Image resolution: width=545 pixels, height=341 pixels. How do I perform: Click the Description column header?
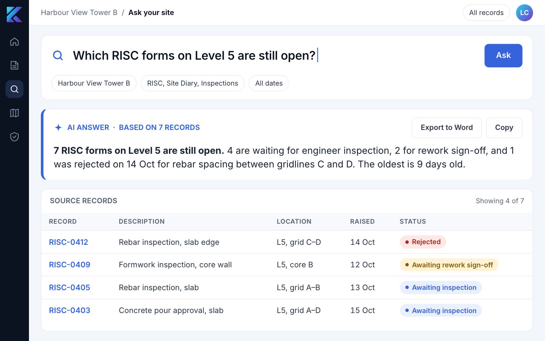pos(142,222)
